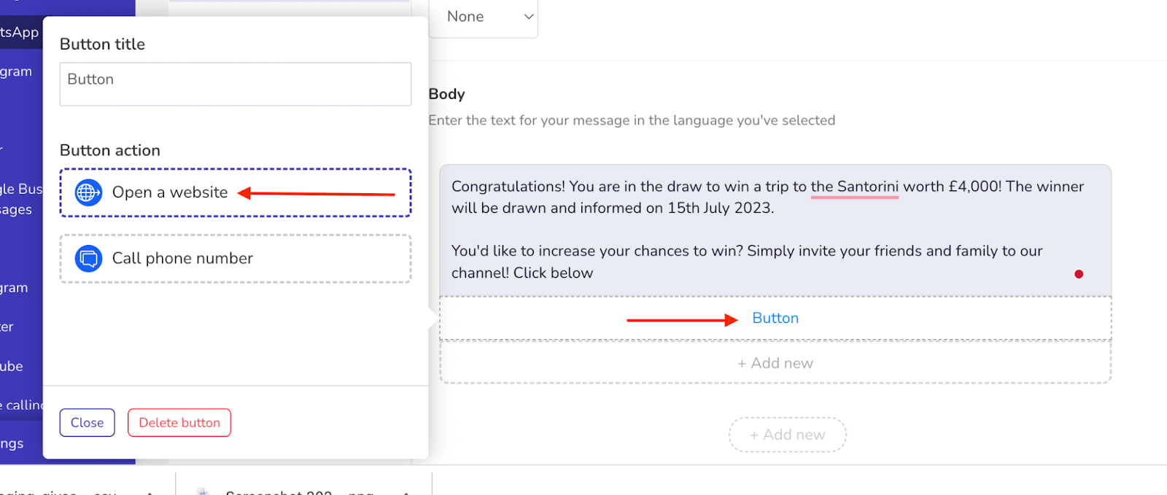1167x495 pixels.
Task: Open the Settings item in sidebar
Action: pos(12,443)
